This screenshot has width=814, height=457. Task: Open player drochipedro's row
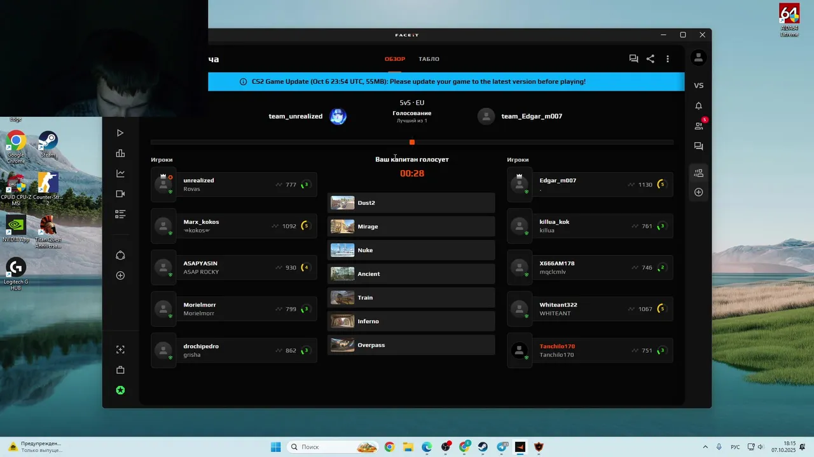[x=234, y=350]
